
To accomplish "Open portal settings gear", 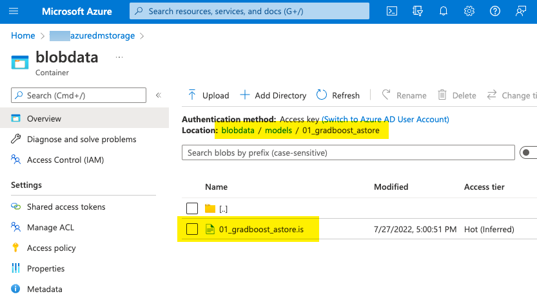I will tap(469, 11).
